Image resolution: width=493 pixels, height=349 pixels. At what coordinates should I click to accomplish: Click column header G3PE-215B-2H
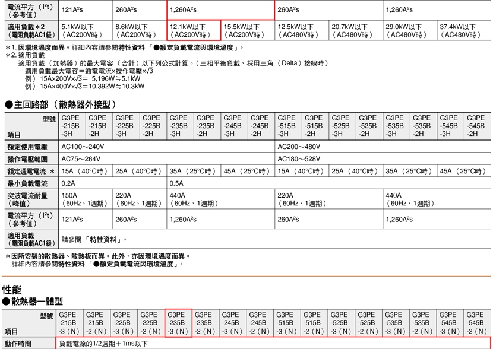tap(99, 126)
